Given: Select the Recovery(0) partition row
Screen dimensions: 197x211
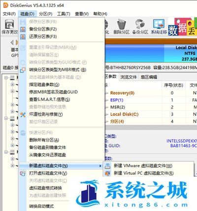Looking at the screenshot, I should point(151,93).
